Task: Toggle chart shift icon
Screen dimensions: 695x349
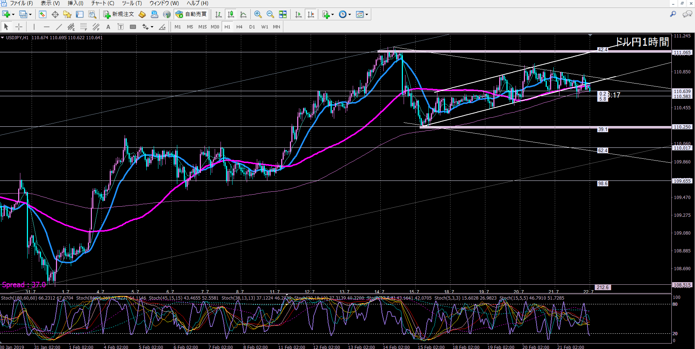Action: point(311,14)
